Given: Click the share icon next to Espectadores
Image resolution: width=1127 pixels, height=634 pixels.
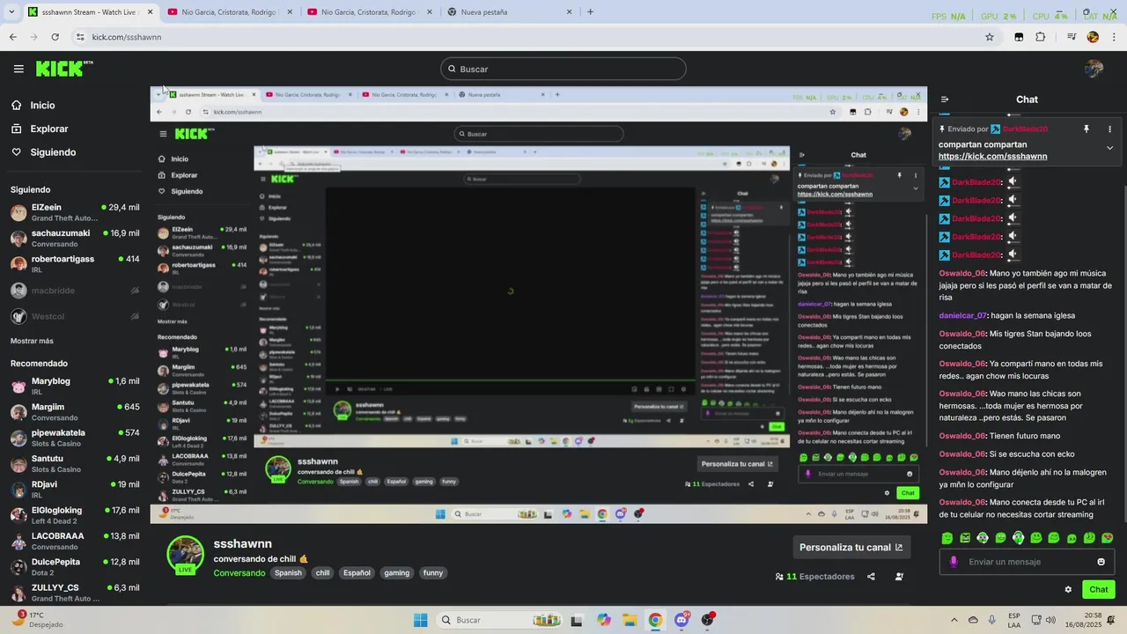Looking at the screenshot, I should [x=871, y=577].
